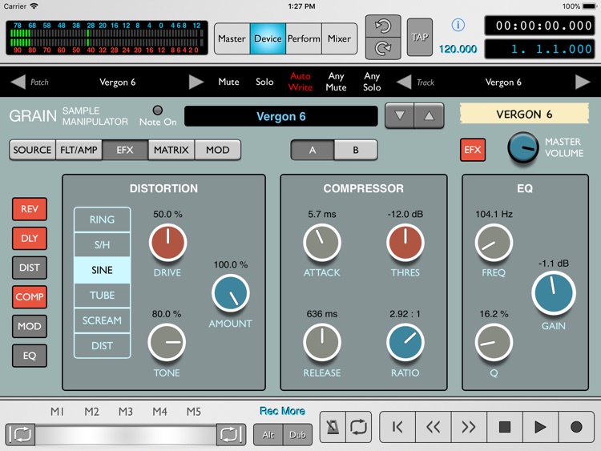The height and width of the screenshot is (451, 601).
Task: Toggle track Solo
Action: click(264, 82)
